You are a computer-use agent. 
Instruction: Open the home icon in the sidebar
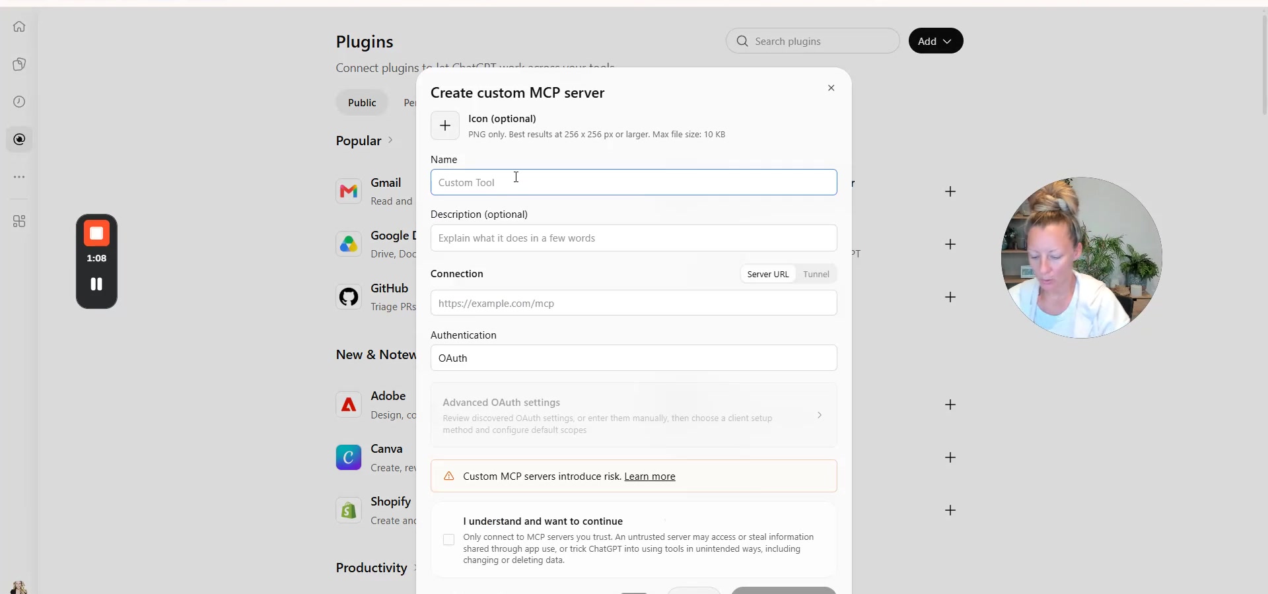(x=19, y=26)
